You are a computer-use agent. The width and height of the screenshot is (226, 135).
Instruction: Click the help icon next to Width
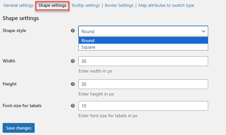click(73, 61)
